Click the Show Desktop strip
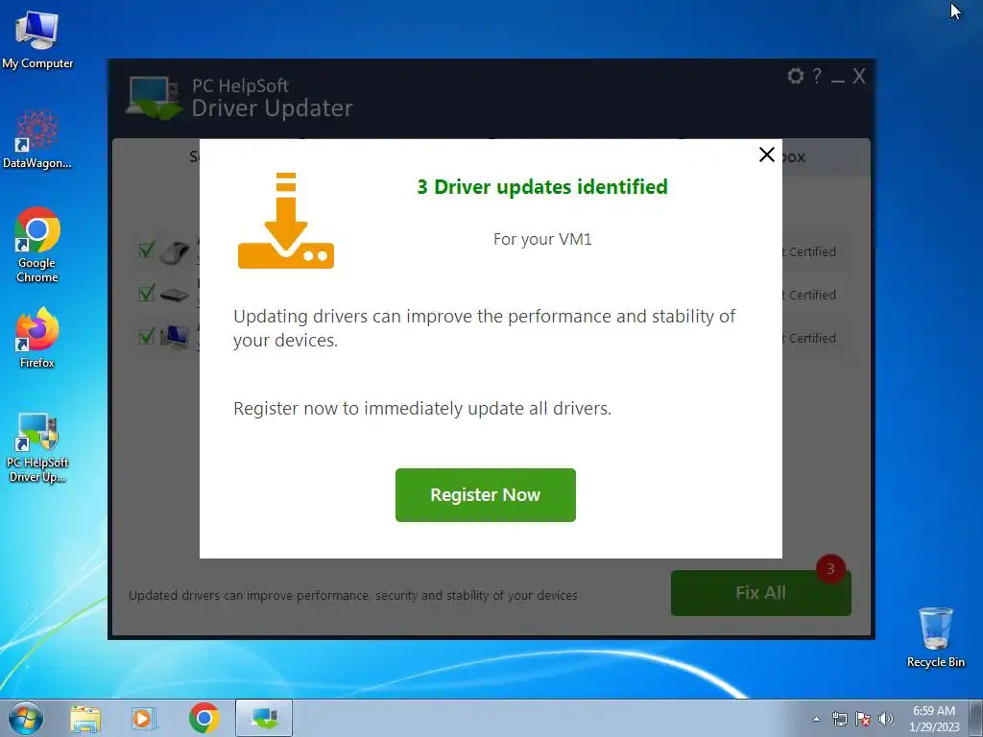 [x=976, y=718]
